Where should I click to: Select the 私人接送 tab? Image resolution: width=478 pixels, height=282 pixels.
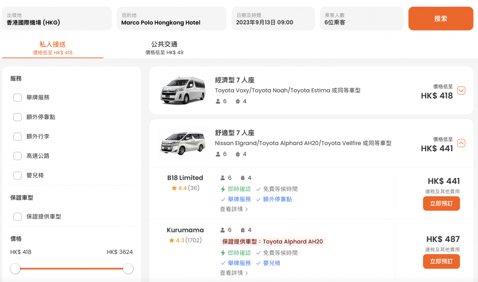pyautogui.click(x=53, y=48)
